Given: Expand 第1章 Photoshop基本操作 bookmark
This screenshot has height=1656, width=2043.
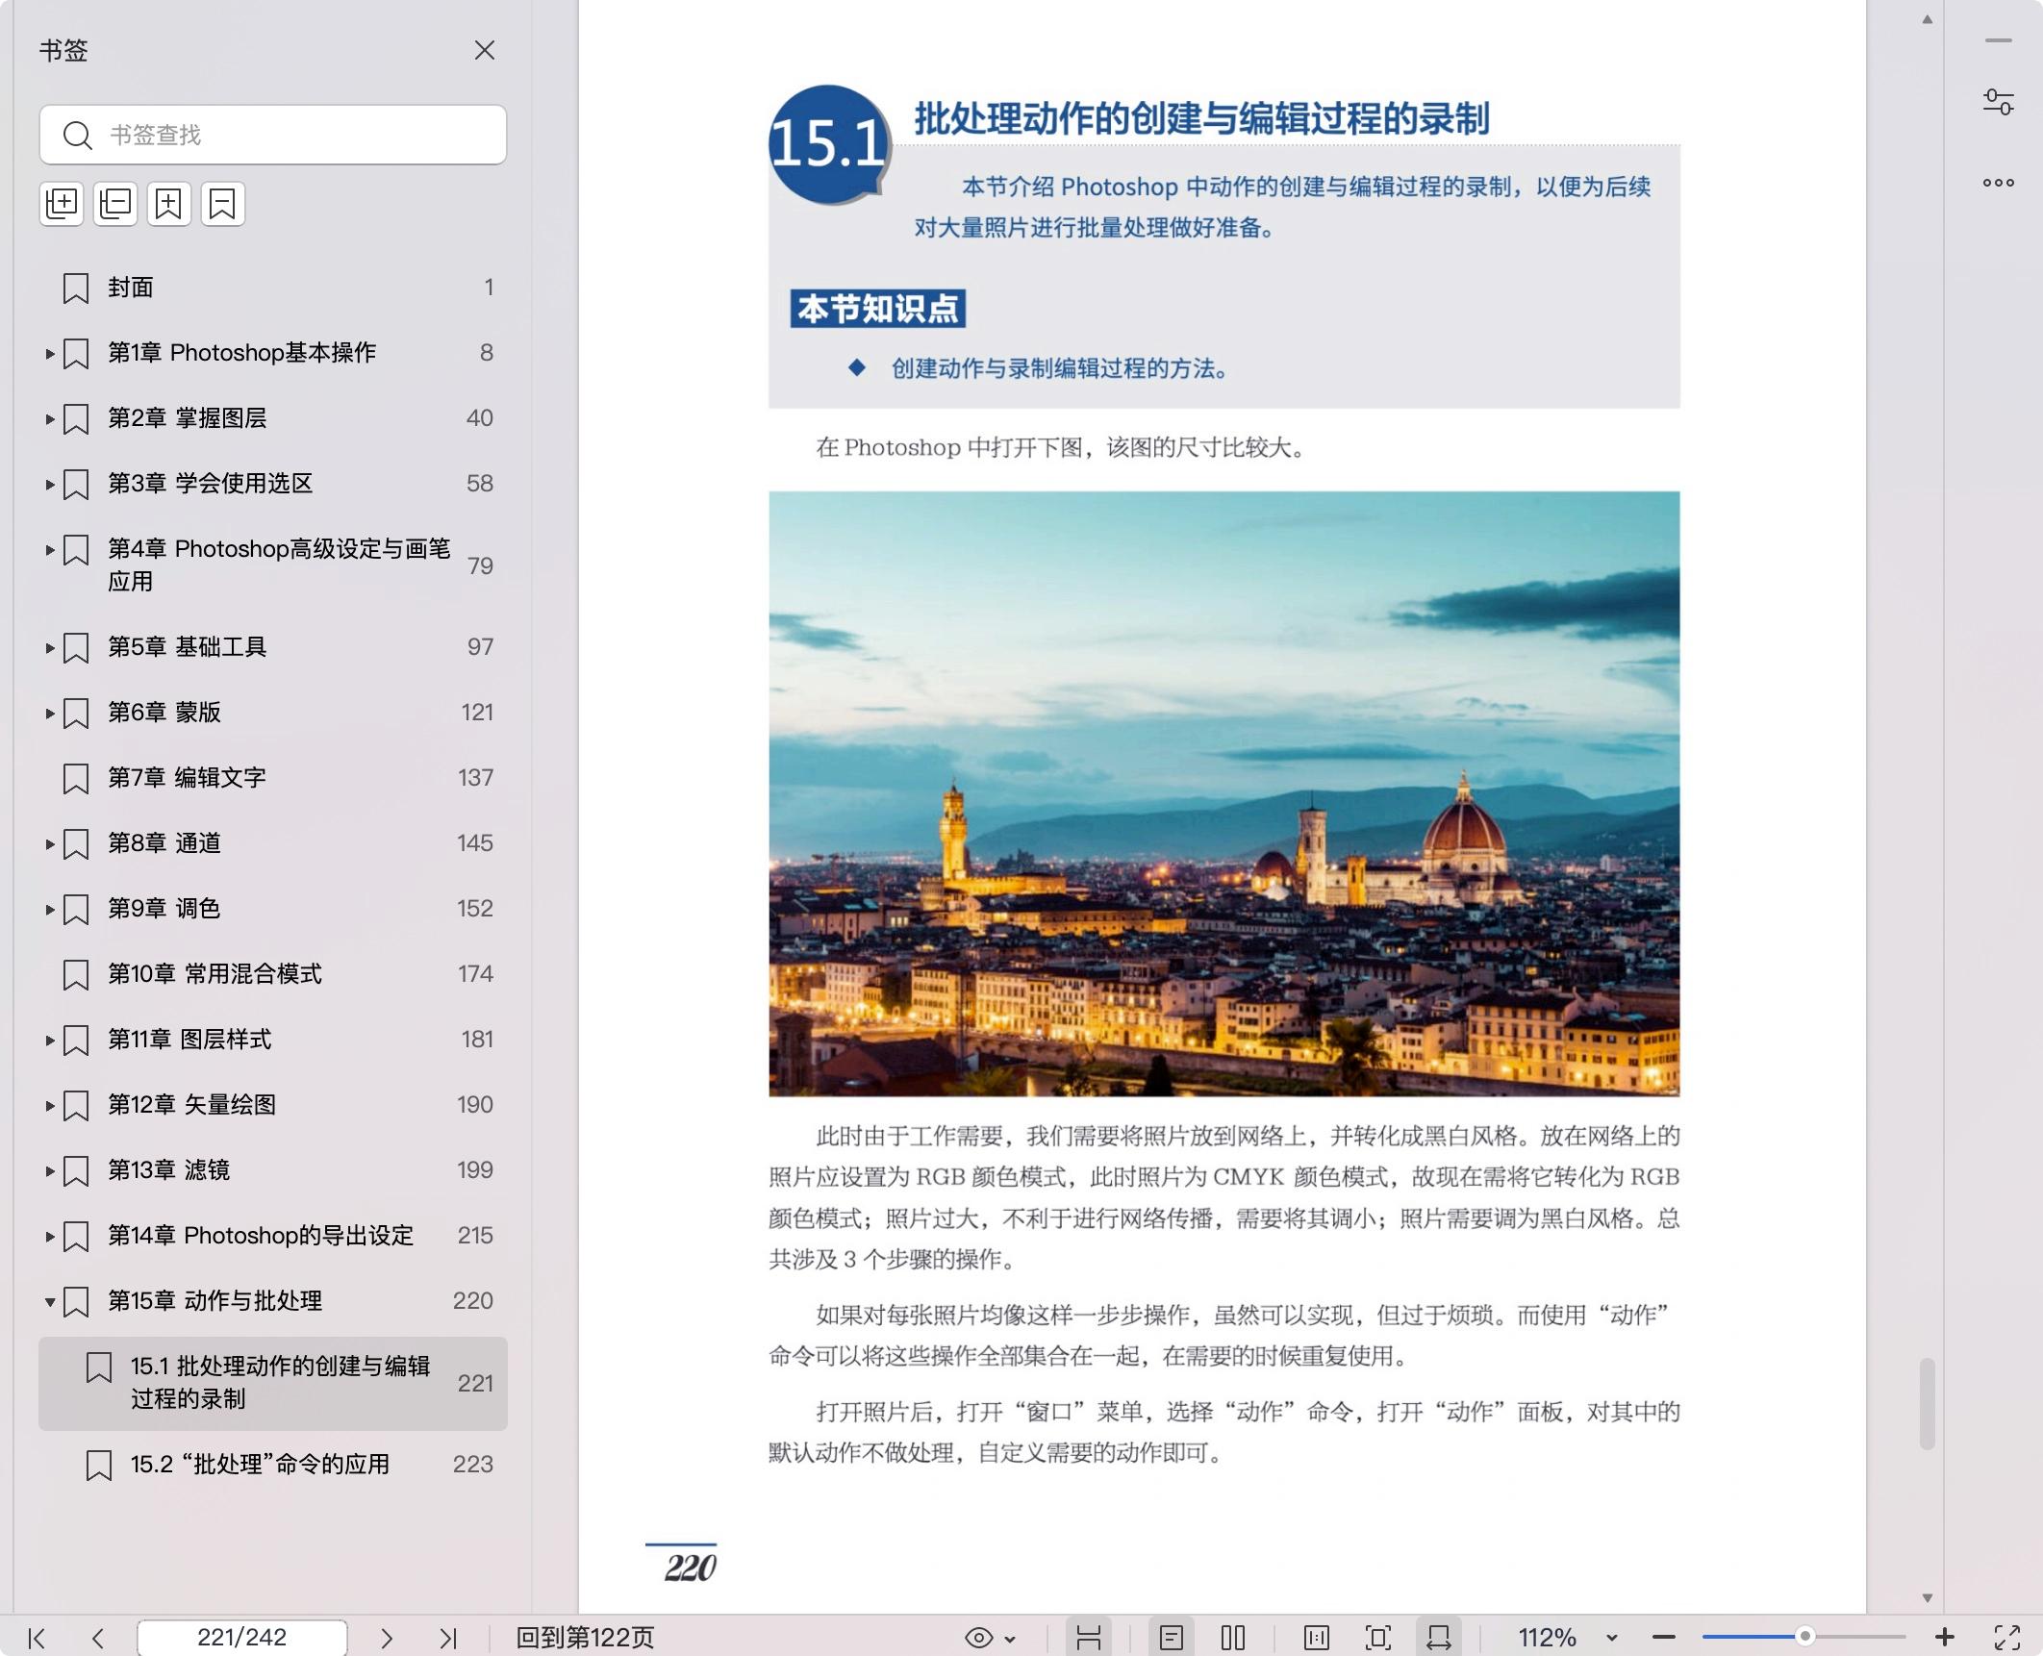Looking at the screenshot, I should click(x=49, y=354).
